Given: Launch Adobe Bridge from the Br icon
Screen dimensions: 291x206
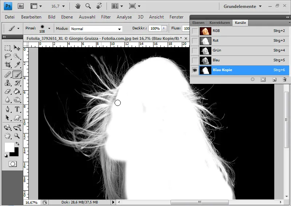Looking at the screenshot, I should [x=21, y=6].
